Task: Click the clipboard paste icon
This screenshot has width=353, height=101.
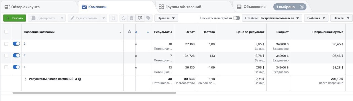Action: (113, 18)
